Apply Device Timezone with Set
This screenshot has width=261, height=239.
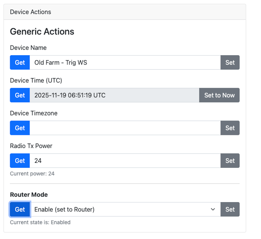click(x=230, y=128)
